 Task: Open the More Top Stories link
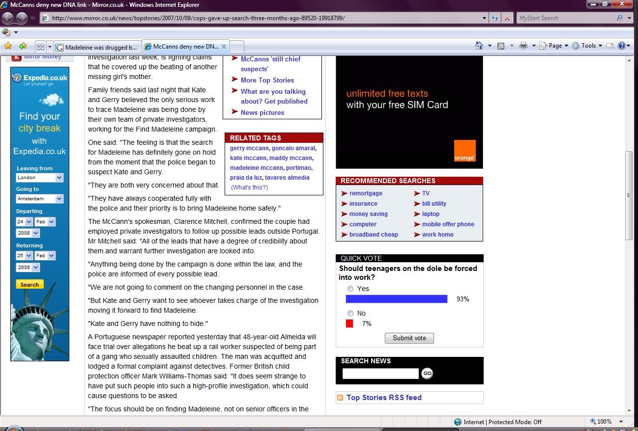point(267,80)
